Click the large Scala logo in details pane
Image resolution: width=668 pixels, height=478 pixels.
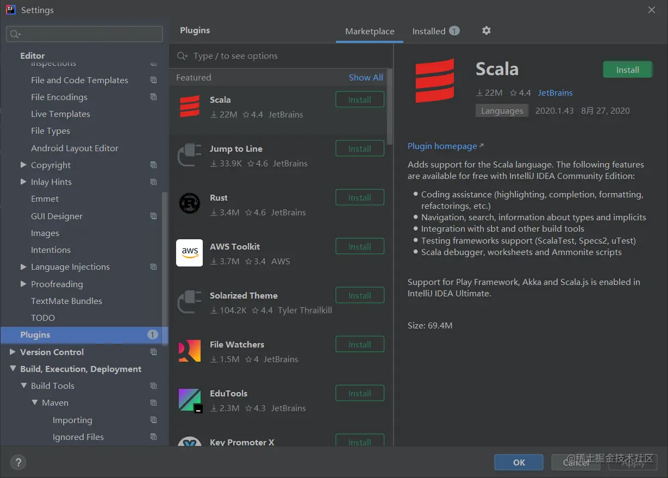click(434, 80)
